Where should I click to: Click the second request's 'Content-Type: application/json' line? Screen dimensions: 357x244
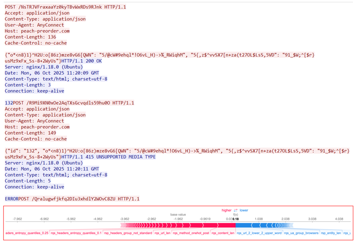(x=45, y=115)
